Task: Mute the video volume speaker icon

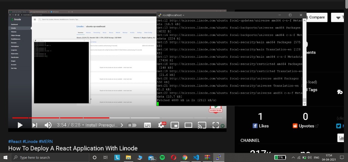Action: (48, 125)
